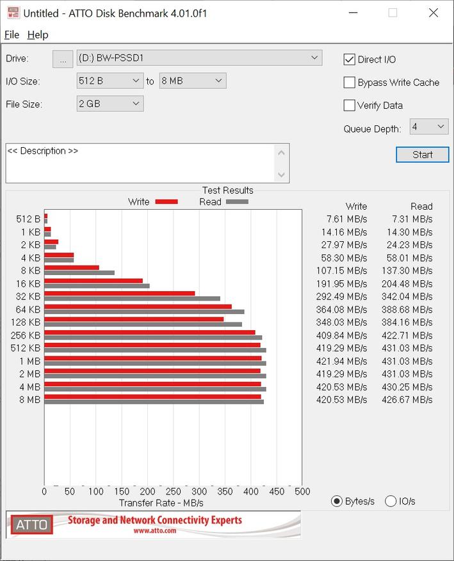Uncheck the Direct I/O checkbox

(350, 59)
